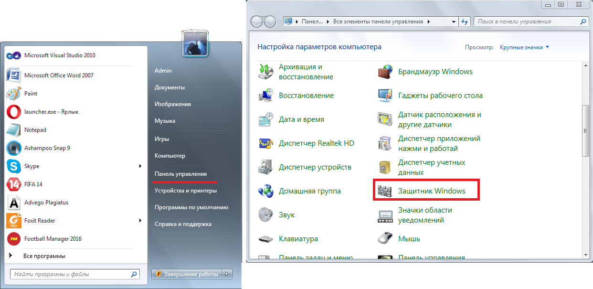
Task: Open Диспетчер приложений нажми и работай icon
Action: click(385, 143)
